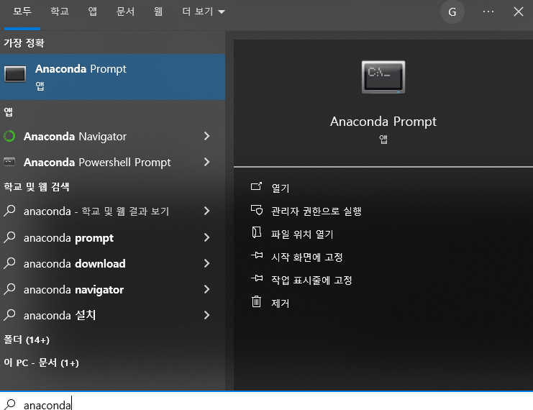Viewport: 533px width, 410px height.
Task: Expand arrow for anaconda 설치 suggestion
Action: (x=206, y=315)
